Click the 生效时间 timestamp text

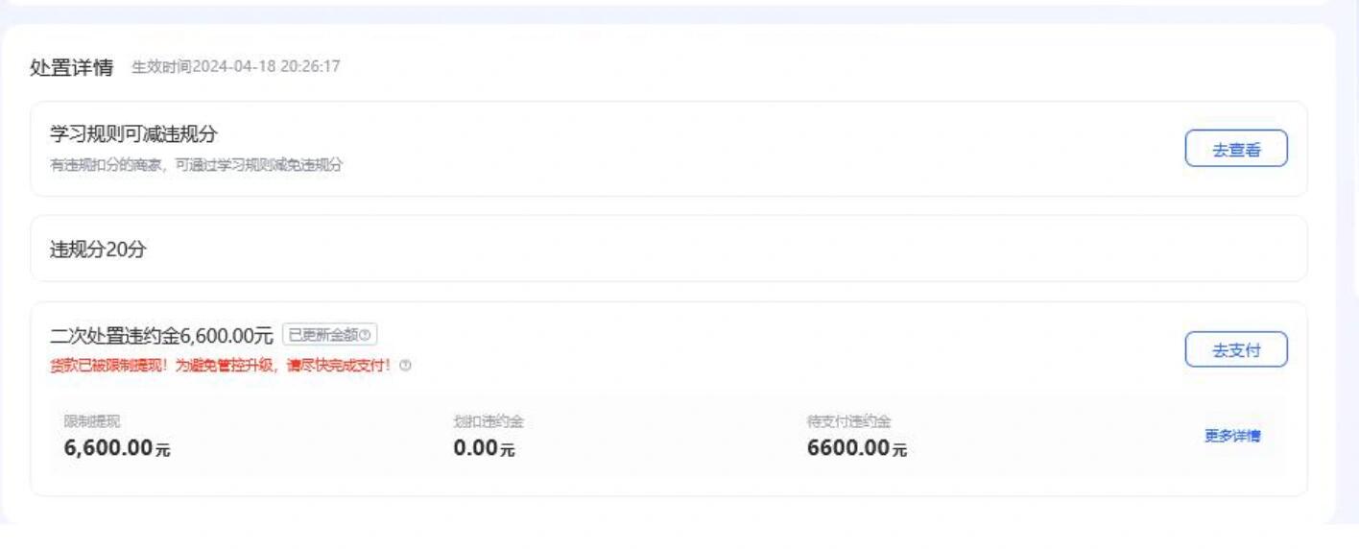pos(236,67)
